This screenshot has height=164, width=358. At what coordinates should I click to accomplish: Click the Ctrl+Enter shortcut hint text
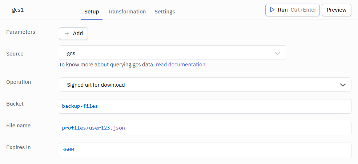click(x=303, y=10)
